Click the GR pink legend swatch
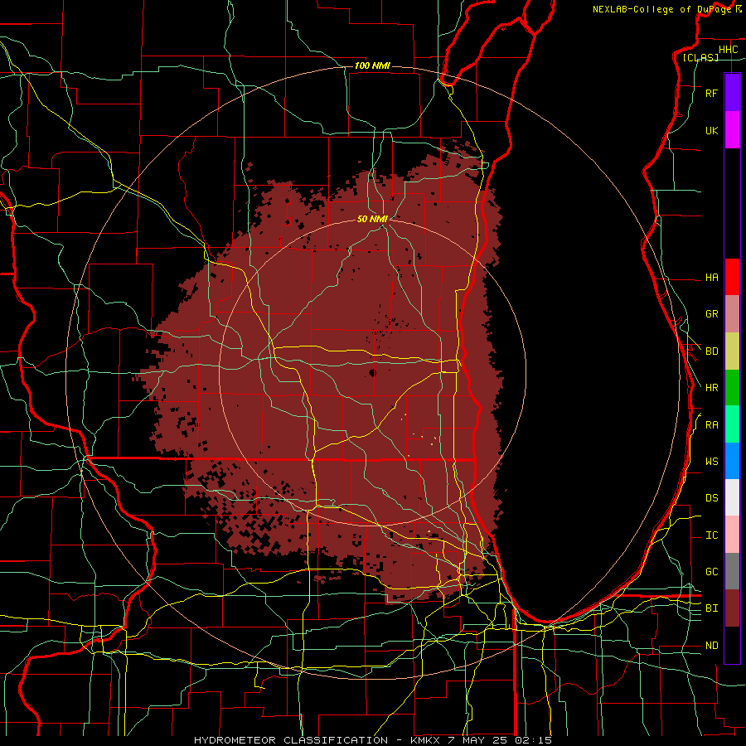This screenshot has width=746, height=746. tap(732, 314)
